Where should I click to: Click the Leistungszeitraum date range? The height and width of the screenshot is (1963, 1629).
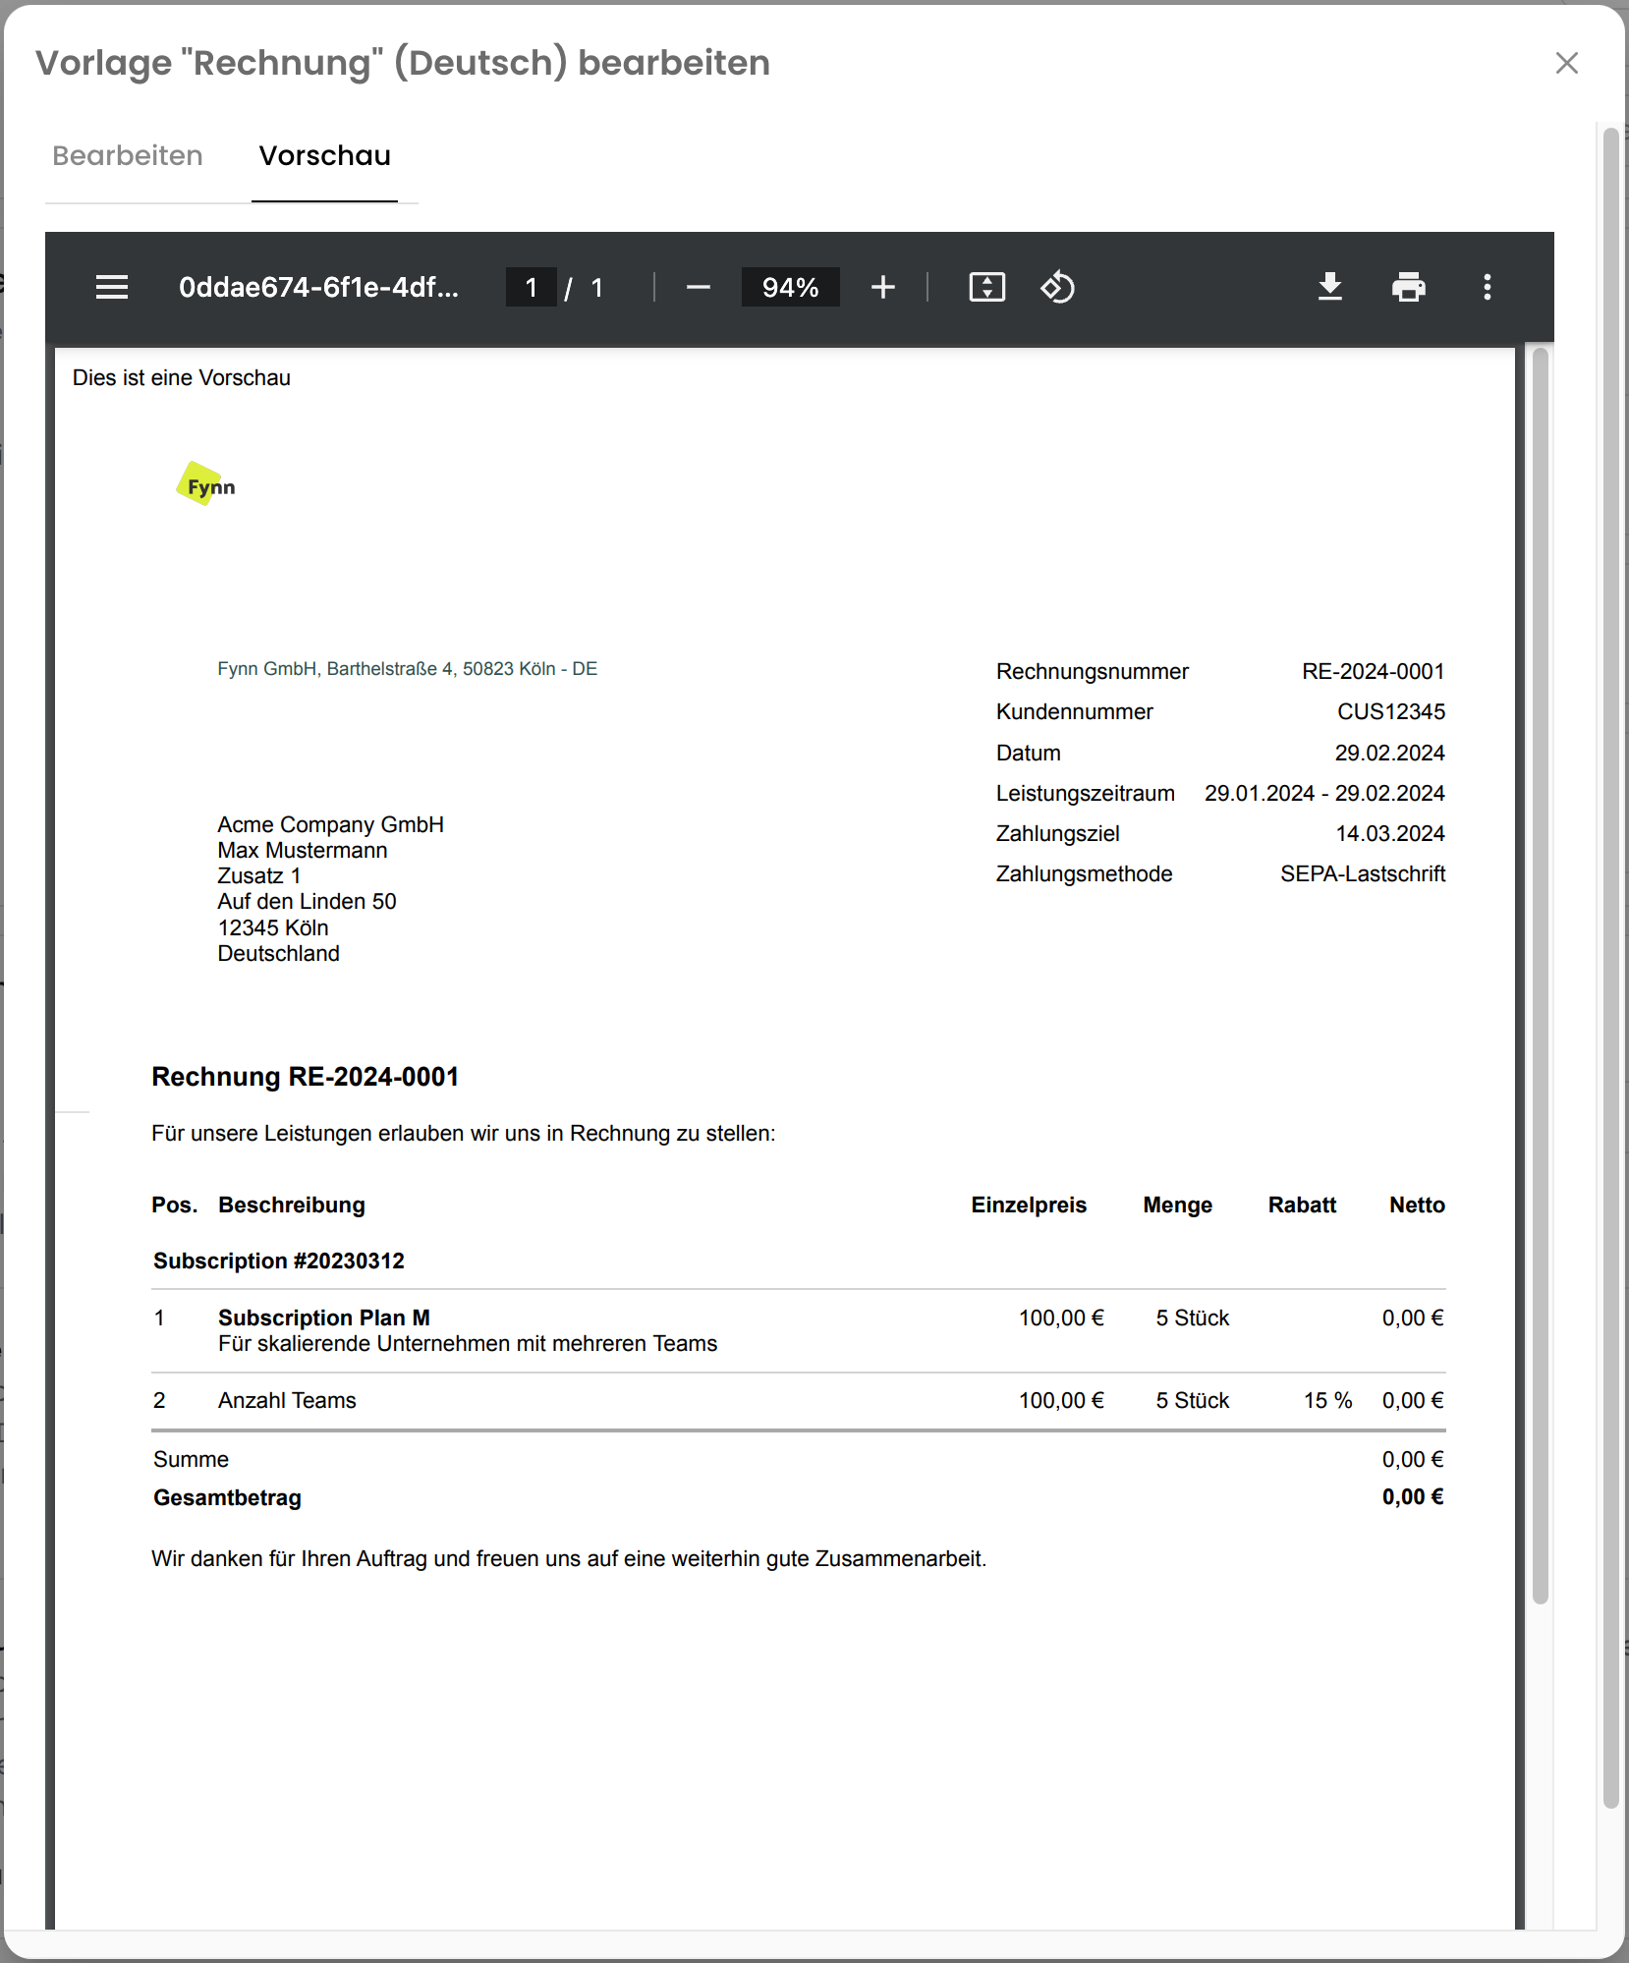pos(1325,794)
